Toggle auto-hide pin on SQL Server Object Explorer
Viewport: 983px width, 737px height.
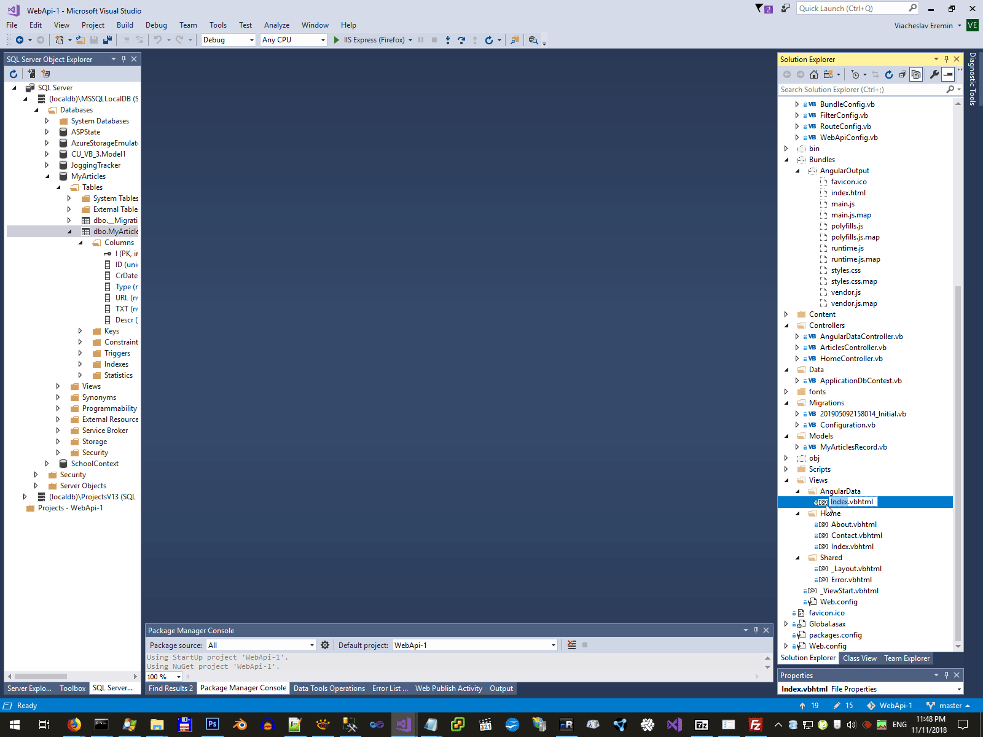(x=123, y=59)
